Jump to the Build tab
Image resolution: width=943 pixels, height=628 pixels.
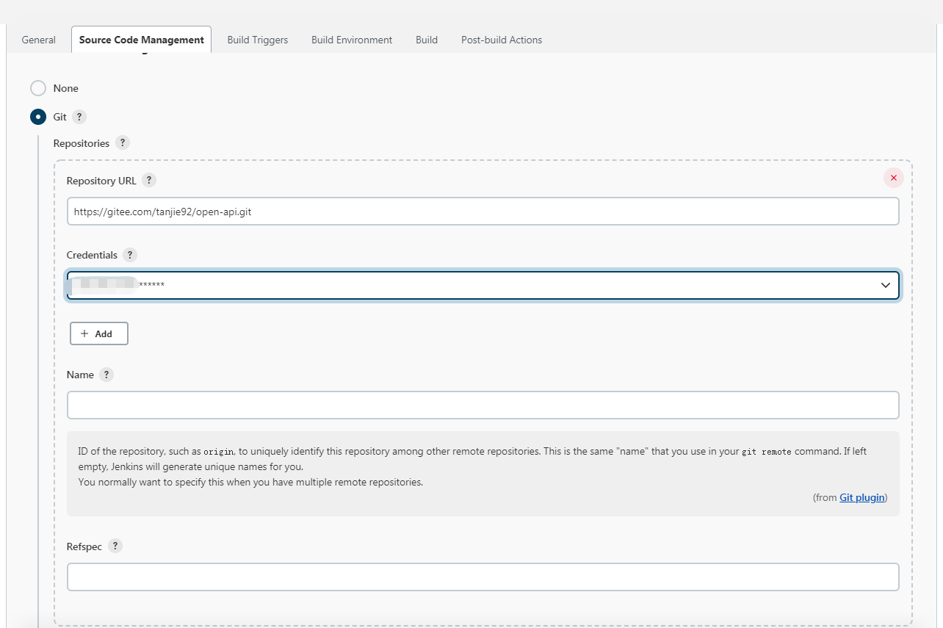pyautogui.click(x=427, y=40)
